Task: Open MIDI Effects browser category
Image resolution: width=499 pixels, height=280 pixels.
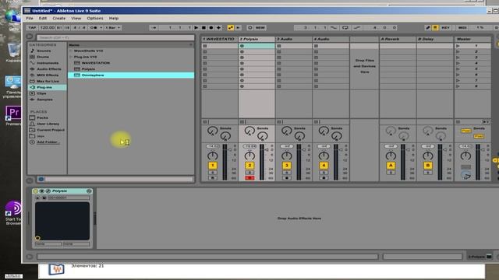Action: [x=48, y=75]
